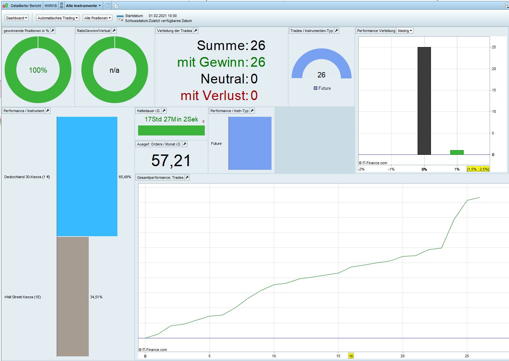Screen dimensions: 509x361
Task: Click the 17Std 27Min 2Sek holding time
Action: pos(171,119)
